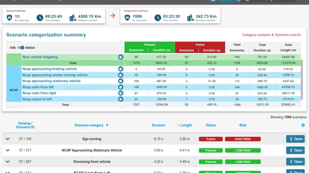This screenshot has height=173, width=309.
Task: Click the filter icon beside Scenario category
Action: 107,125
